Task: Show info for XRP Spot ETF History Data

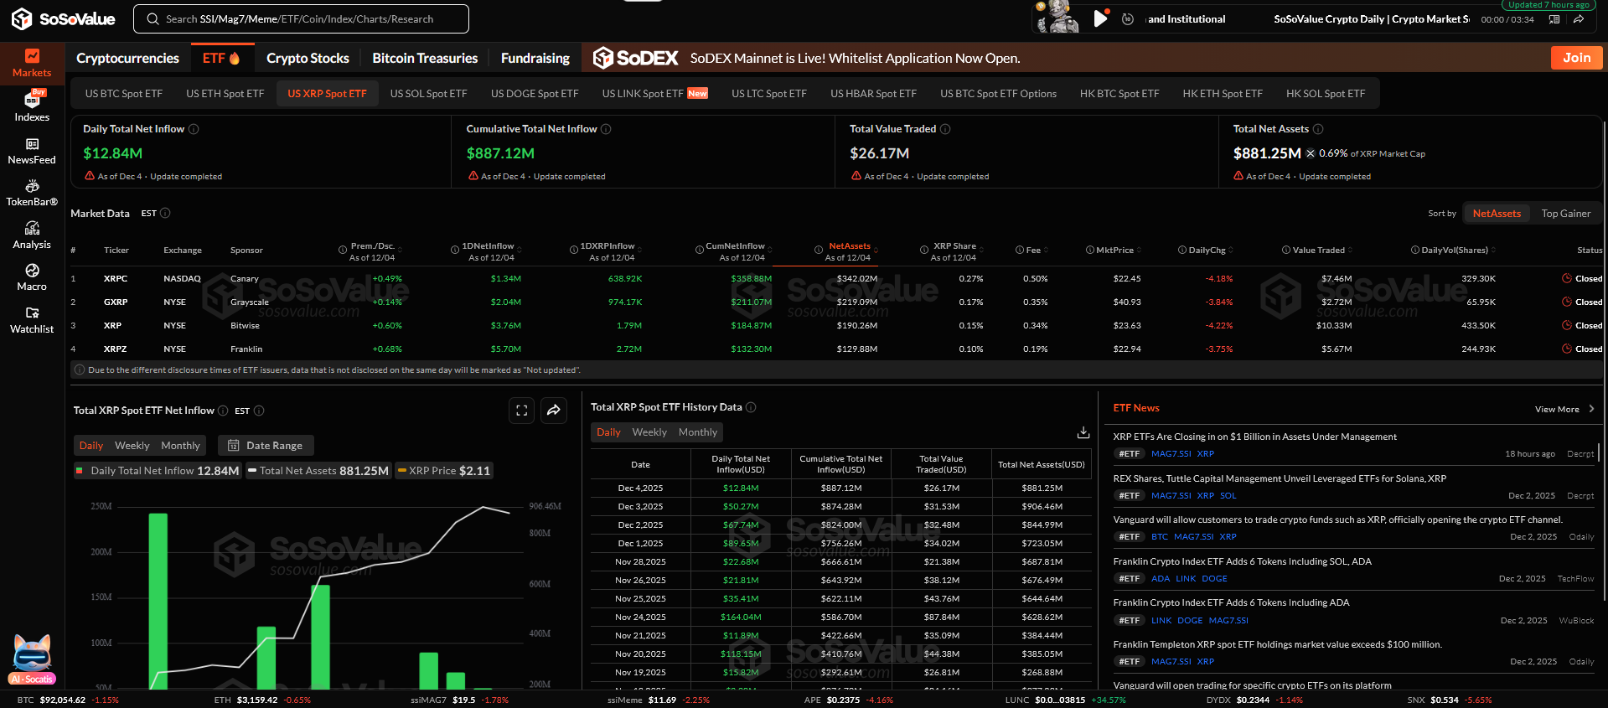Action: coord(751,407)
